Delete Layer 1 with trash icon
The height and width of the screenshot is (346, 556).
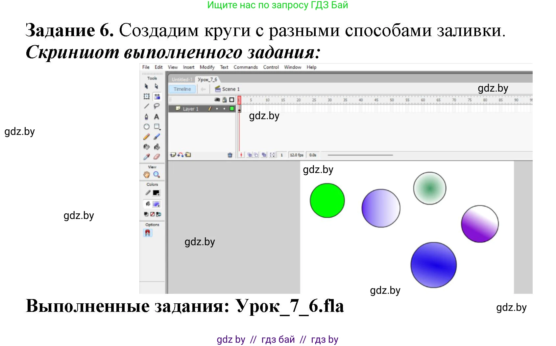click(x=230, y=155)
